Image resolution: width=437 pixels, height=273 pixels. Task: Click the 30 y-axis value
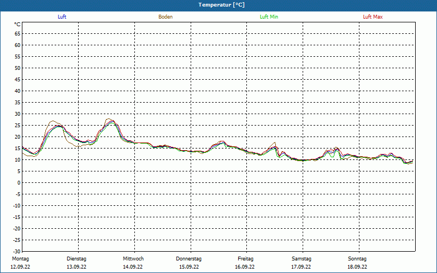tap(17, 114)
